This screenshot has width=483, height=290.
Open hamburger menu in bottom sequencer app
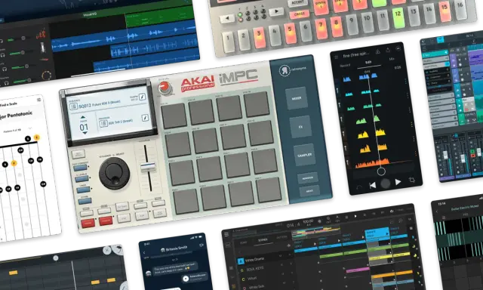click(226, 235)
